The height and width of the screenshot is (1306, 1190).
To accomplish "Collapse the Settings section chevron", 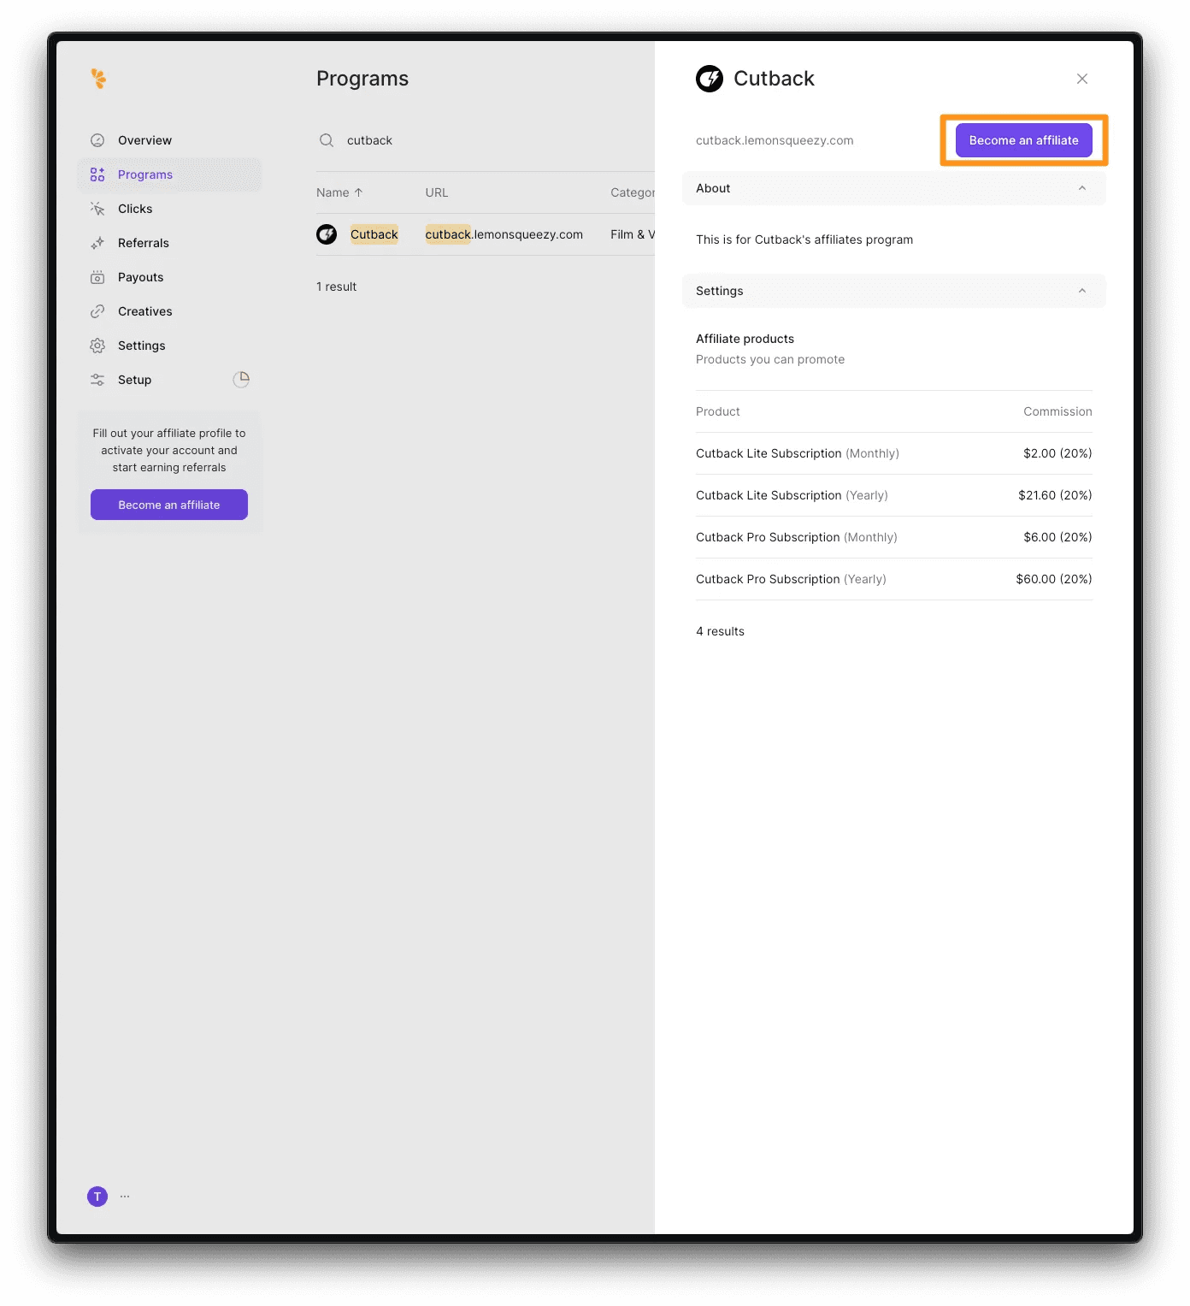I will tap(1082, 291).
